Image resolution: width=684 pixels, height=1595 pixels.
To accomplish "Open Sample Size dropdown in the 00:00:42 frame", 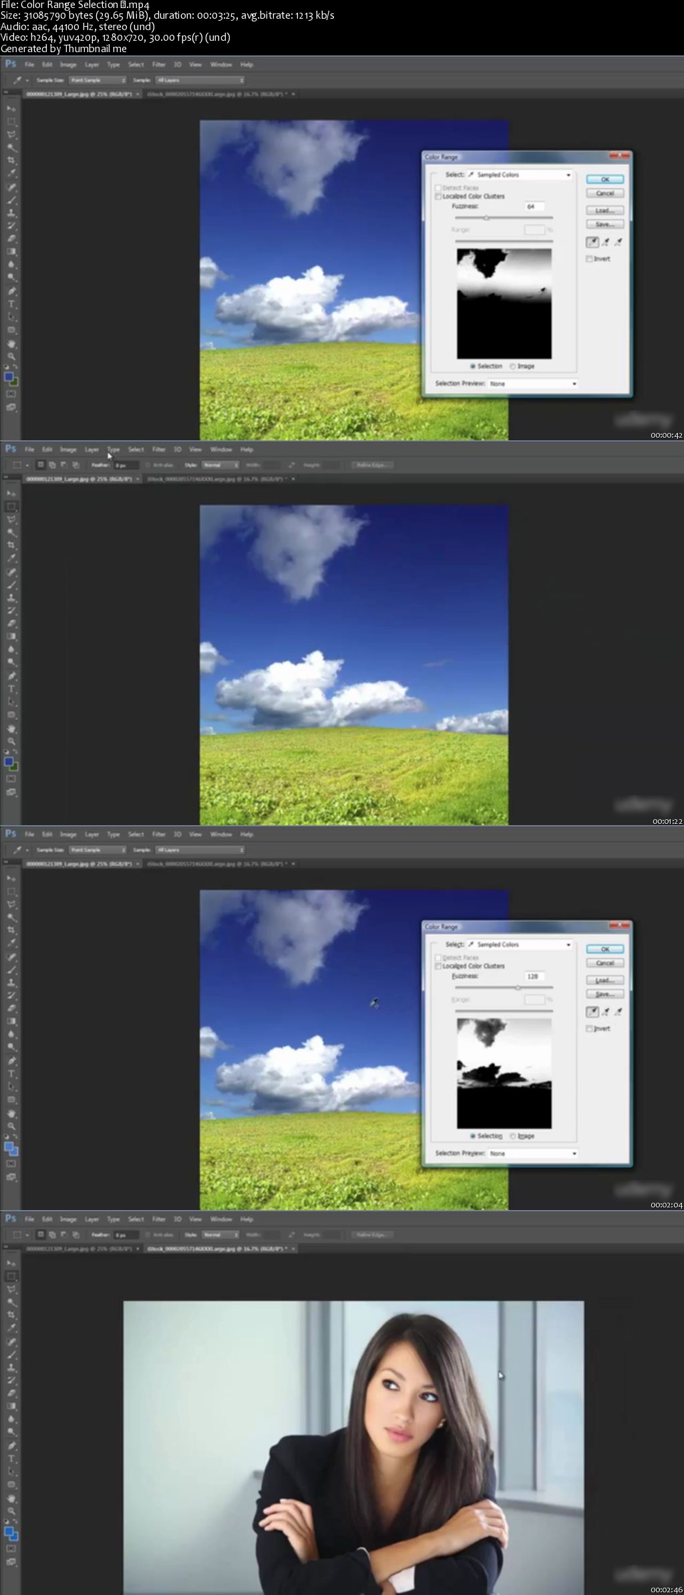I will point(98,80).
